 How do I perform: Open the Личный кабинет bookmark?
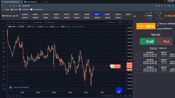(x=37, y=10)
